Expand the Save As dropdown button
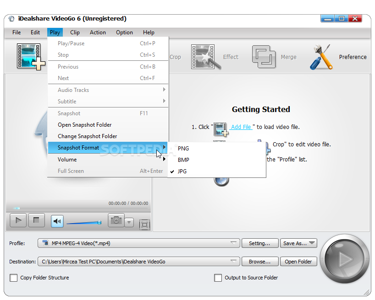Viewport: 375px width, 300px height. click(x=299, y=243)
